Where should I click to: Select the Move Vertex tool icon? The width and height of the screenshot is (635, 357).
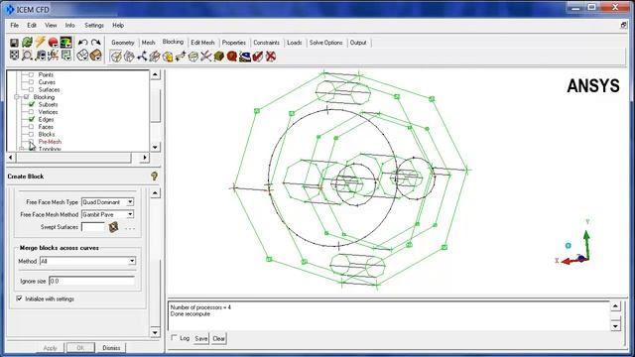coord(181,57)
